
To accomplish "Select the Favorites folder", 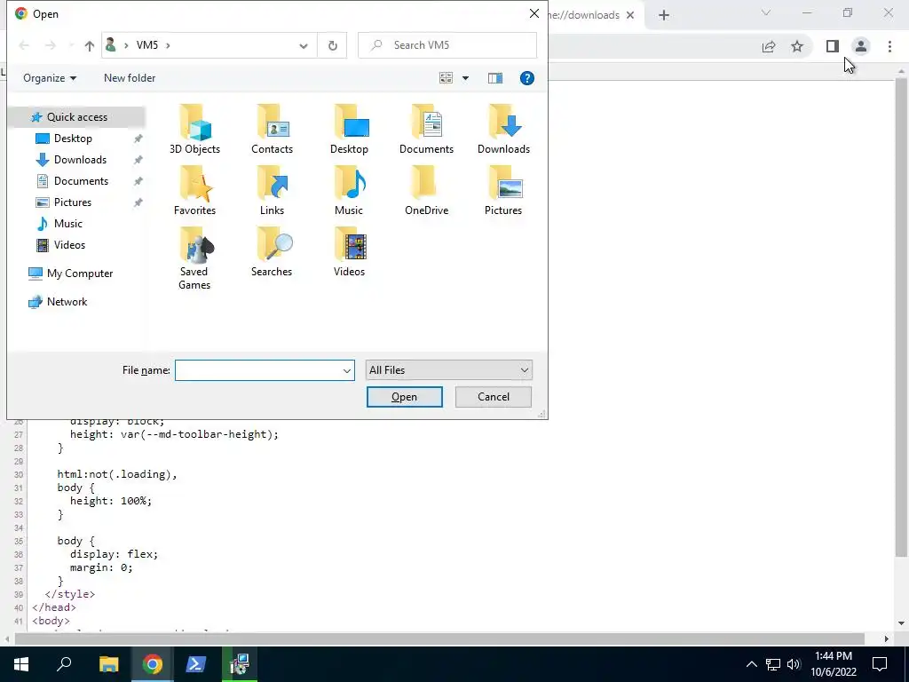I will tap(194, 191).
